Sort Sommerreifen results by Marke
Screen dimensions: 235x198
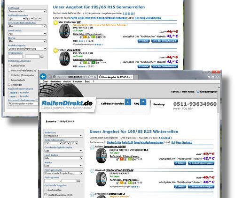pyautogui.click(x=74, y=18)
